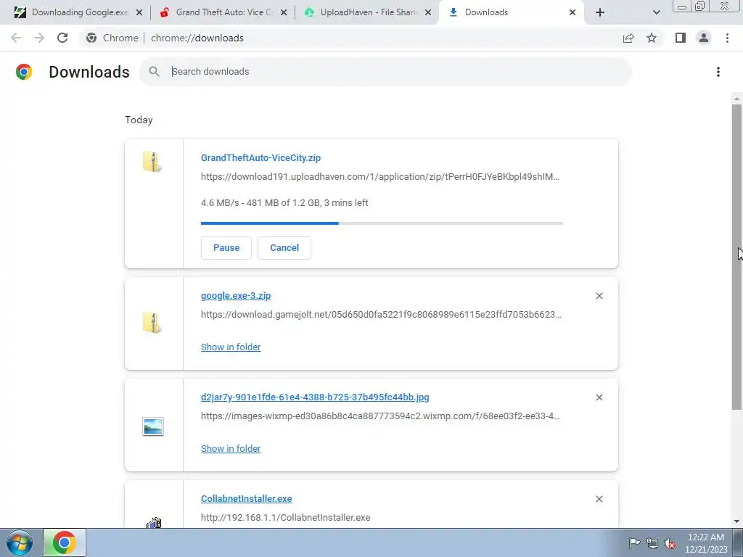Close the UploadHaven tab
This screenshot has height=557, width=743.
(428, 12)
